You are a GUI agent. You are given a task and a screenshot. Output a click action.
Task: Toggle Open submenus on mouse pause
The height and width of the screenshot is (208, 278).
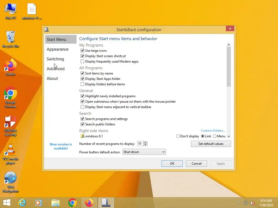[x=82, y=102]
